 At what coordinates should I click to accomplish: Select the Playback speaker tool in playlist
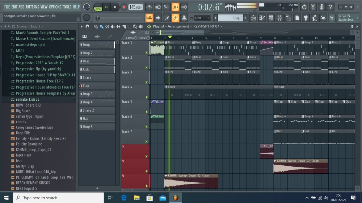141,27
